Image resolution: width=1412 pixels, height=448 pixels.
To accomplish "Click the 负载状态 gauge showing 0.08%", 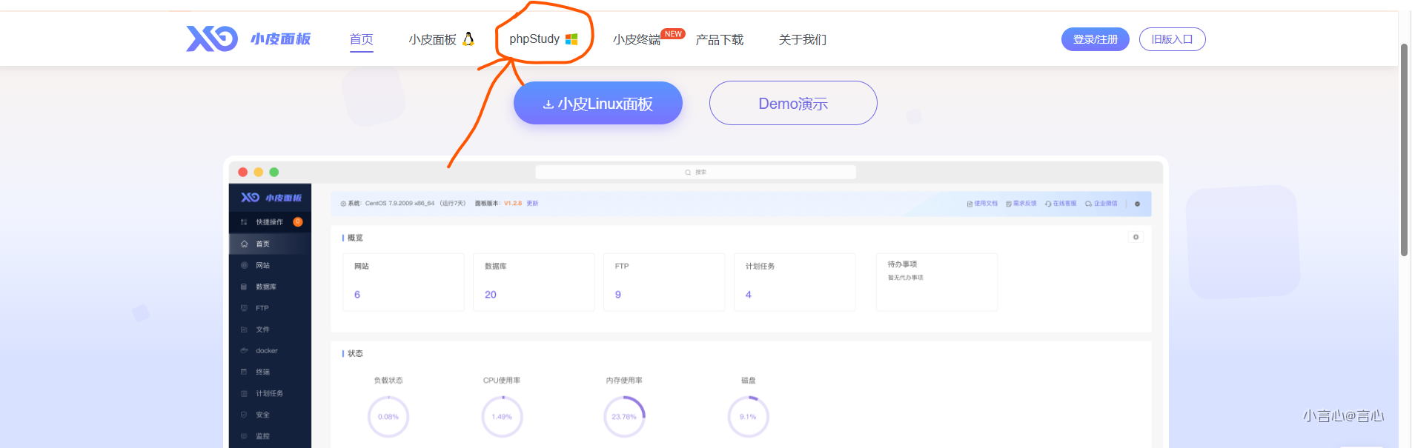I will coord(388,416).
